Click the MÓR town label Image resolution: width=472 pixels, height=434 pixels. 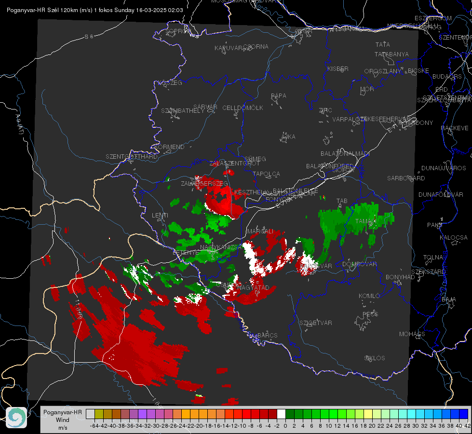[x=367, y=89]
